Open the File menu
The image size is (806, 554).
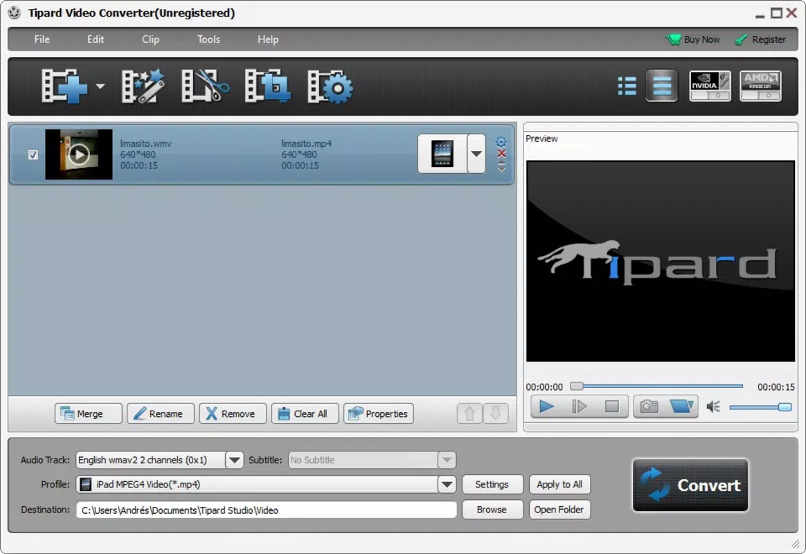(x=42, y=39)
